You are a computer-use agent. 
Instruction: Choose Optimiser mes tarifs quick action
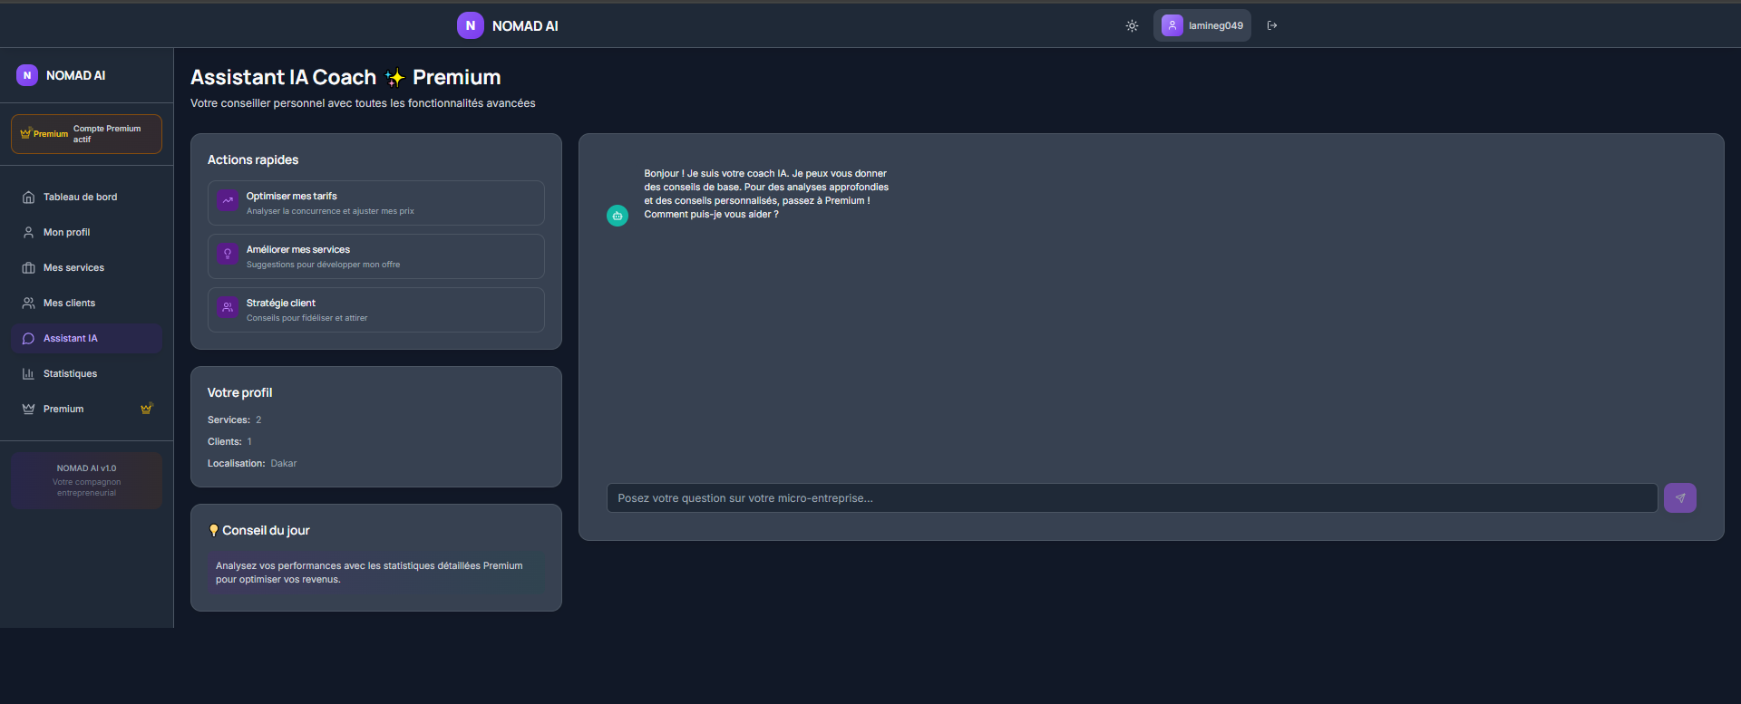click(375, 203)
